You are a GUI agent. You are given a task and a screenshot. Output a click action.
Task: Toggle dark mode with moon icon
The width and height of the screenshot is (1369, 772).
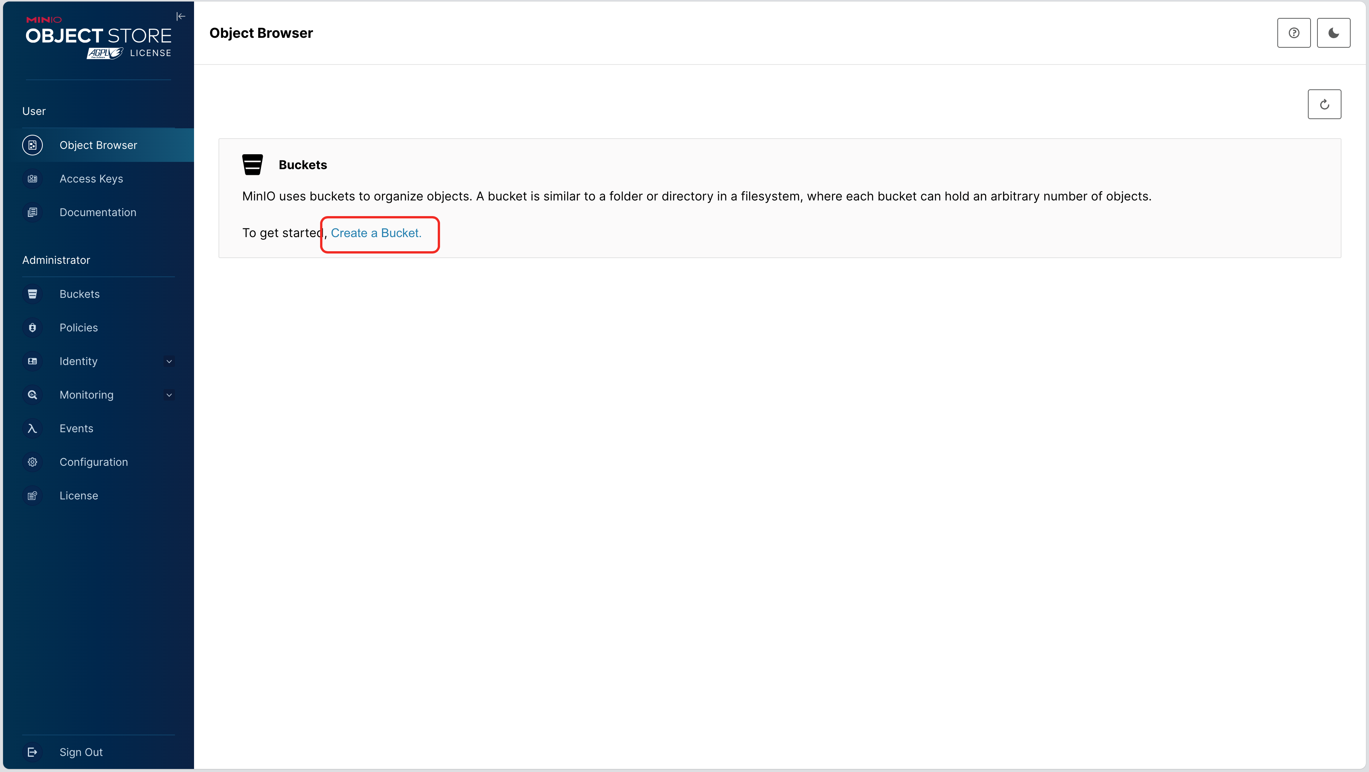(x=1333, y=33)
